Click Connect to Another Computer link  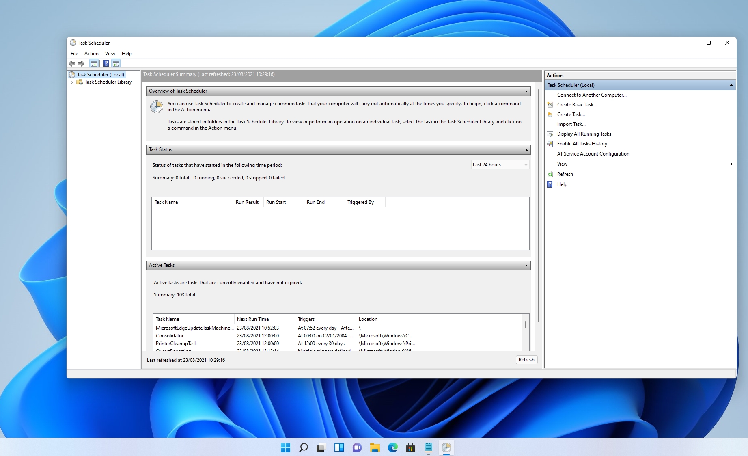pyautogui.click(x=591, y=95)
